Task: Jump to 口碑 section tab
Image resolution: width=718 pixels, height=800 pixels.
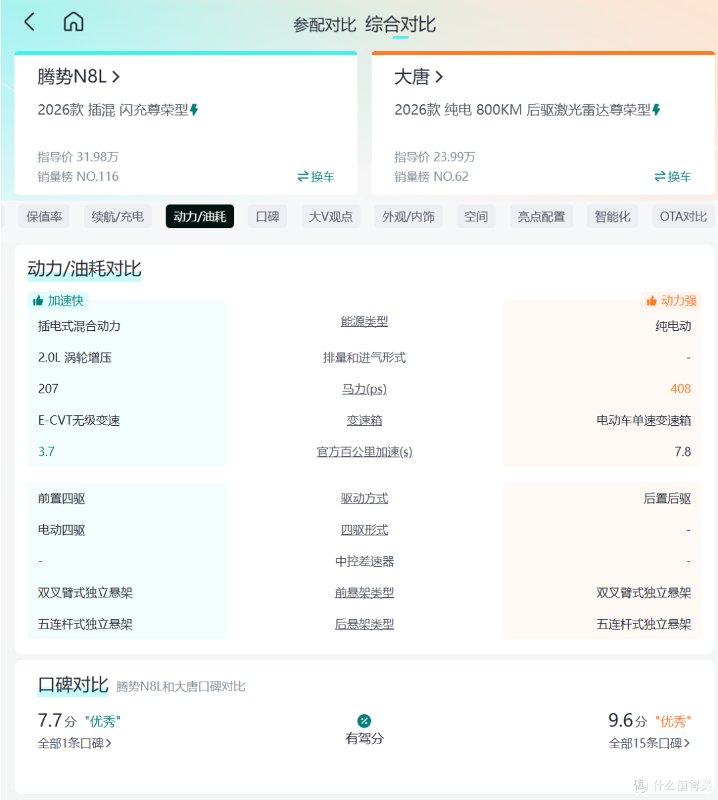Action: (267, 217)
